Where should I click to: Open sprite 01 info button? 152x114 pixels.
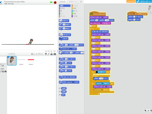pos(8,57)
